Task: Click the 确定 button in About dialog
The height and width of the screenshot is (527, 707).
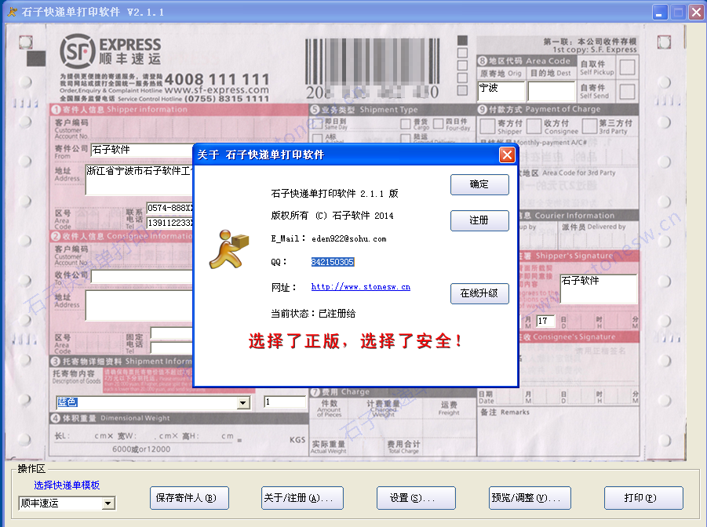Action: 479,184
